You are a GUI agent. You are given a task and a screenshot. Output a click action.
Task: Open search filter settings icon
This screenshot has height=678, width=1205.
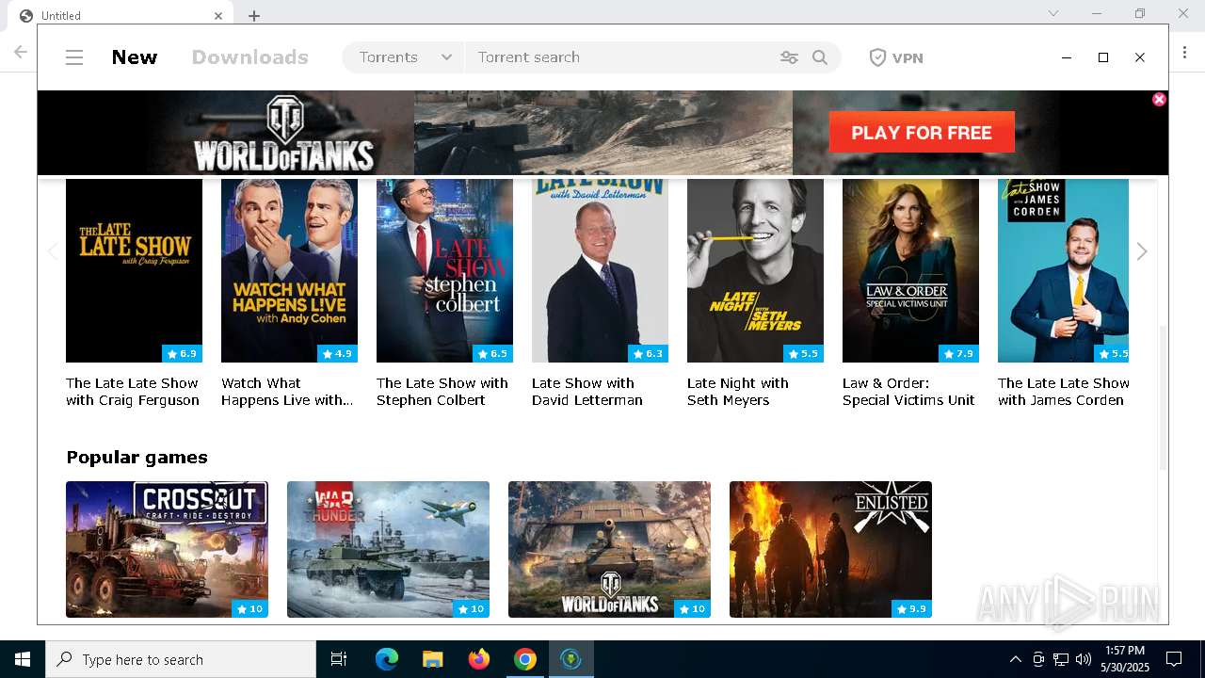pos(789,57)
